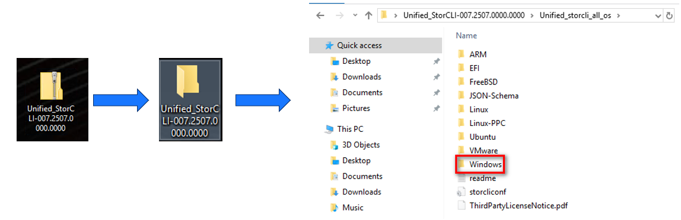Open the recent locations dropdown arrow
Image resolution: width=681 pixels, height=220 pixels.
[355, 15]
